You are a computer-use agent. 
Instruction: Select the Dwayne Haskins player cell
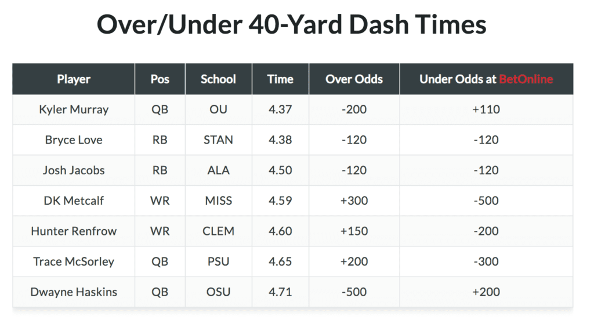click(74, 292)
